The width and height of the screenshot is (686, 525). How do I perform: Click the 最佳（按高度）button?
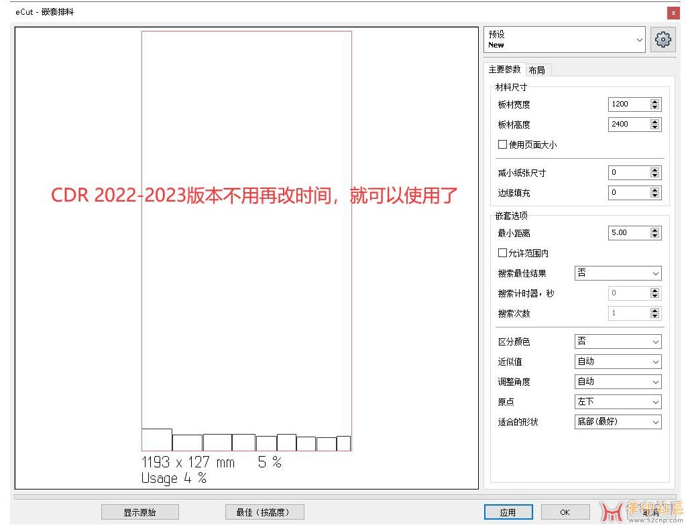[265, 512]
